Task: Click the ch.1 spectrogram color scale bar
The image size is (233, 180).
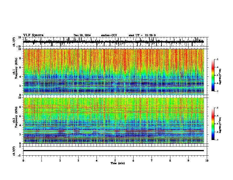Action: click(x=213, y=75)
